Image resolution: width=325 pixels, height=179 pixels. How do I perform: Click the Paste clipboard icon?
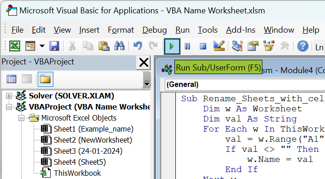tap(104, 46)
